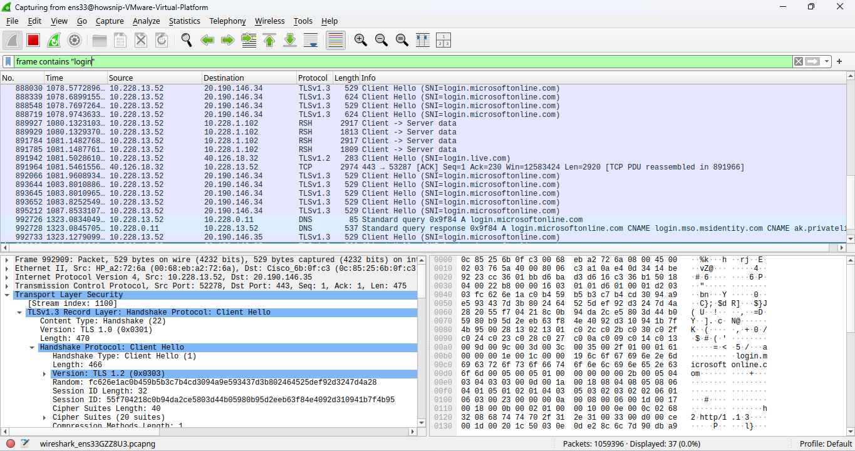Open the Find Packet magnifier tool

187,40
